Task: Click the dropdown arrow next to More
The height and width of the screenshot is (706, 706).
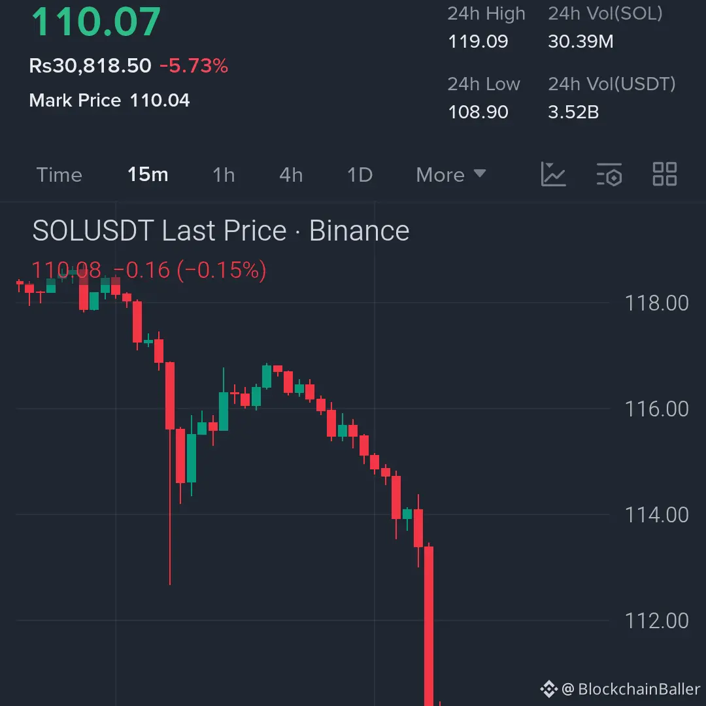Action: 480,173
